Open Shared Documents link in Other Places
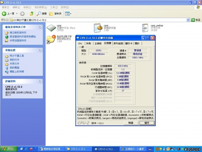This screenshot has width=202, height=152. pos(15,64)
